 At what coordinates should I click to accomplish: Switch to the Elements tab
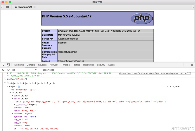pos(19,65)
